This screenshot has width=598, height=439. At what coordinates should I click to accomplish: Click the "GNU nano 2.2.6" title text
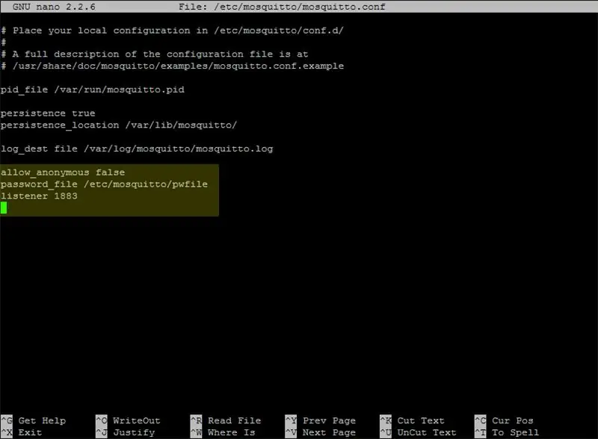click(54, 7)
